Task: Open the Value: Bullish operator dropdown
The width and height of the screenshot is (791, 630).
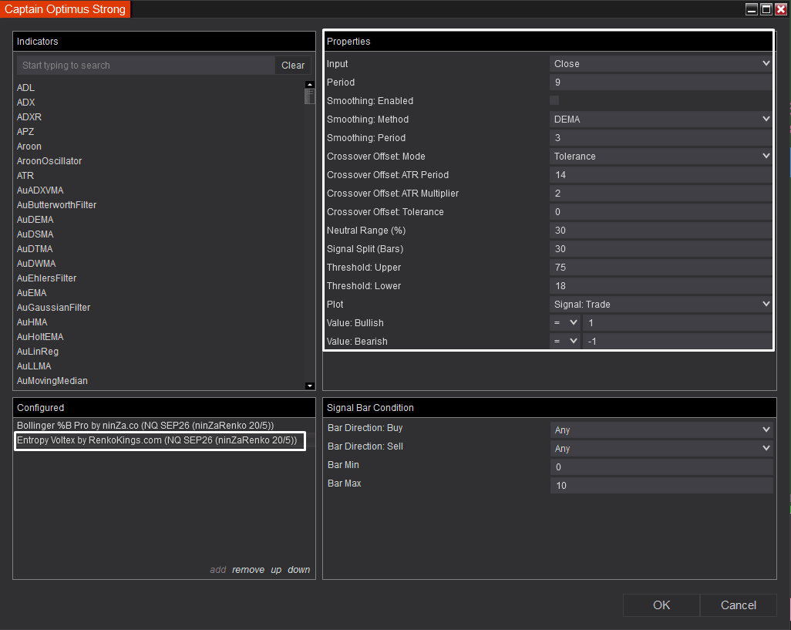Action: pyautogui.click(x=564, y=323)
